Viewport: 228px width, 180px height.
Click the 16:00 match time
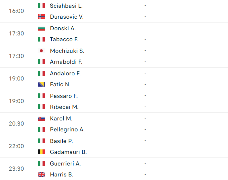point(16,11)
